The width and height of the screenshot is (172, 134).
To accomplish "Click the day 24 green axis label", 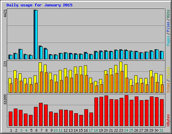I will point(126,130).
